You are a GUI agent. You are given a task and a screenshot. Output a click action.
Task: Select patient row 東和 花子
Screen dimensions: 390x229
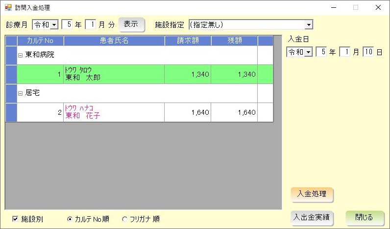pyautogui.click(x=114, y=112)
